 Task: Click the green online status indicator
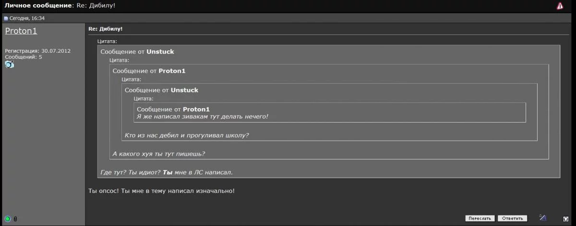coord(8,219)
